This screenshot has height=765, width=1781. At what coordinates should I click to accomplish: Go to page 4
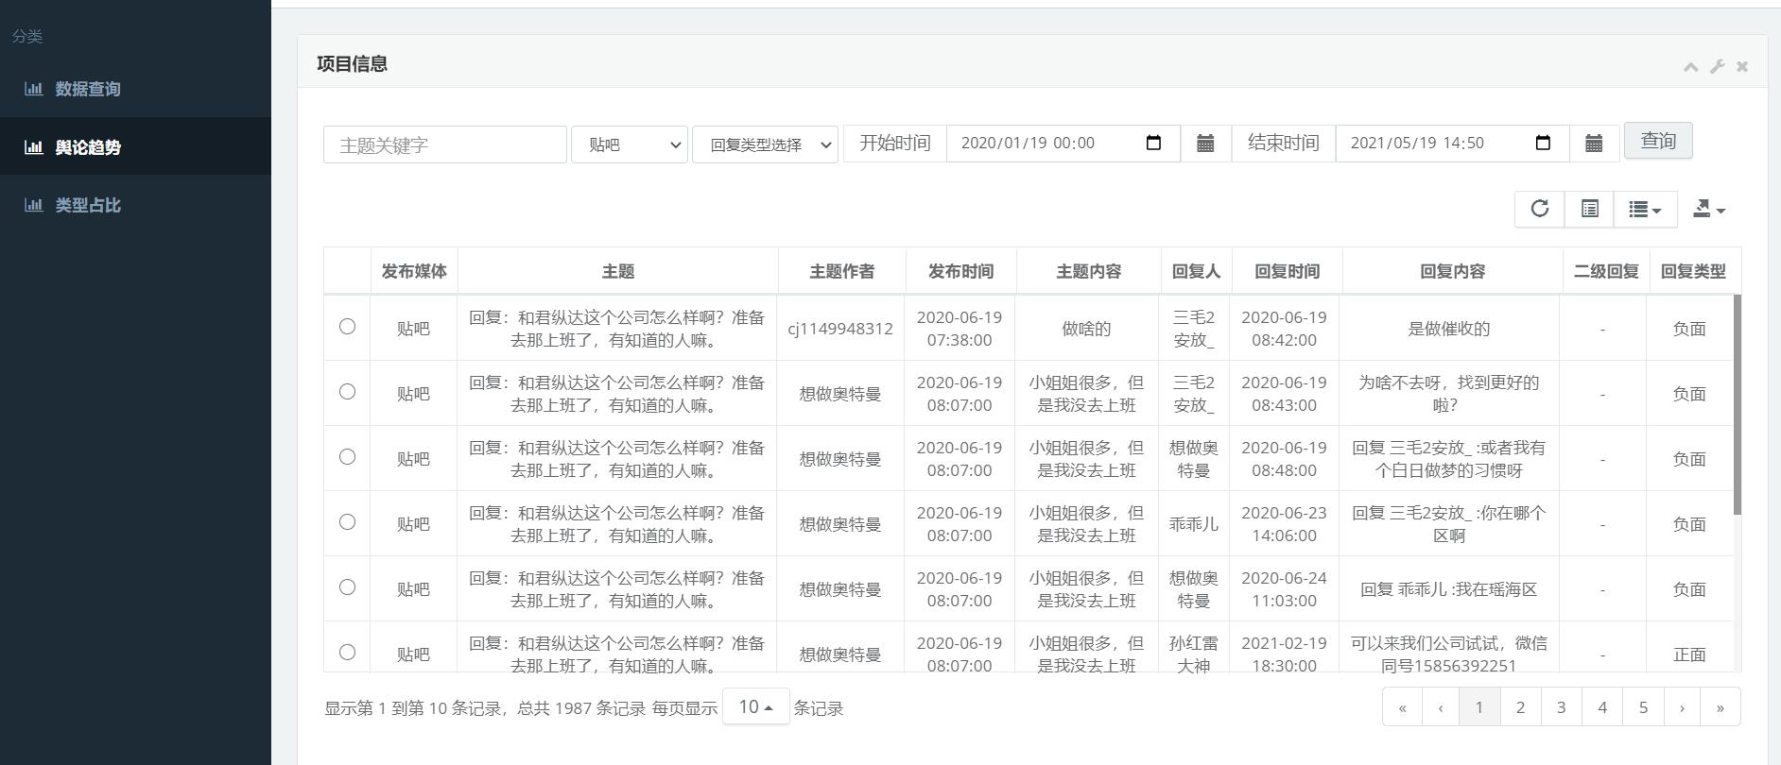pyautogui.click(x=1602, y=706)
